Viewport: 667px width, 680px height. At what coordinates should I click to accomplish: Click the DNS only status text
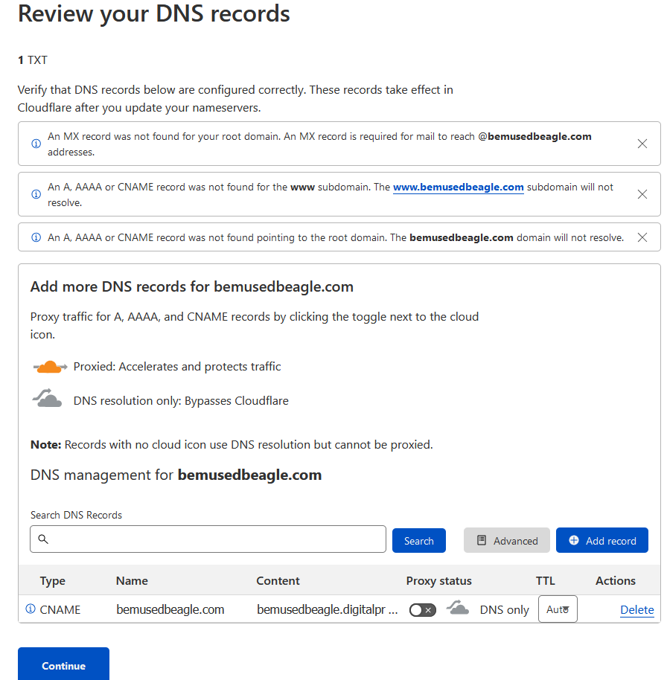(x=504, y=610)
